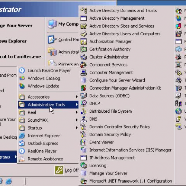Open the Startup program group

(48, 128)
